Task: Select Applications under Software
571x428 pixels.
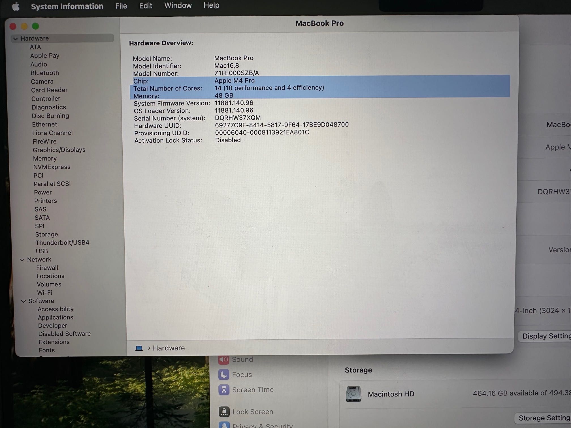Action: pos(56,318)
